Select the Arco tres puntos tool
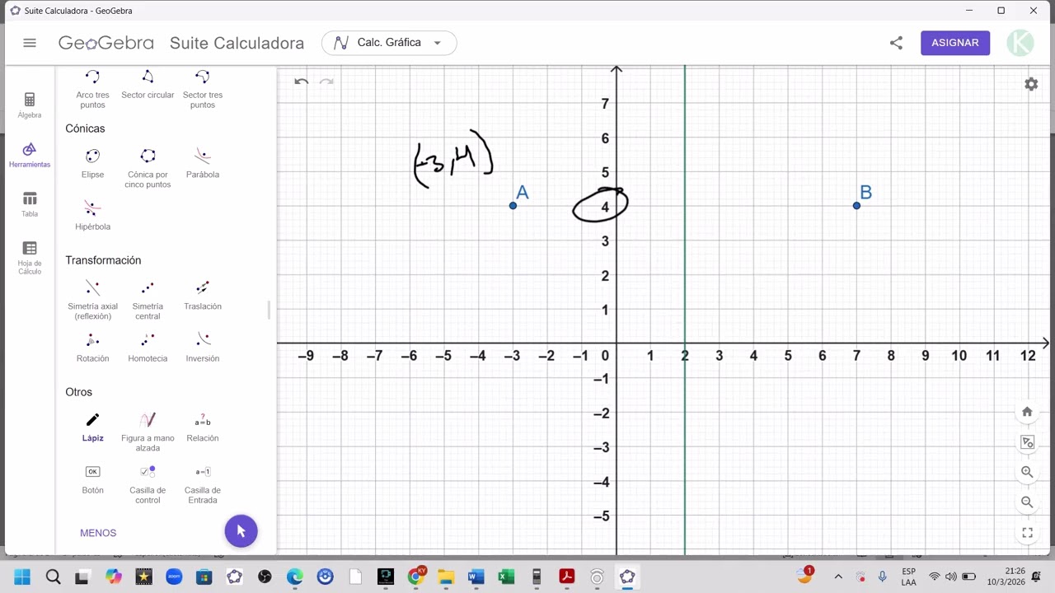 pos(92,89)
